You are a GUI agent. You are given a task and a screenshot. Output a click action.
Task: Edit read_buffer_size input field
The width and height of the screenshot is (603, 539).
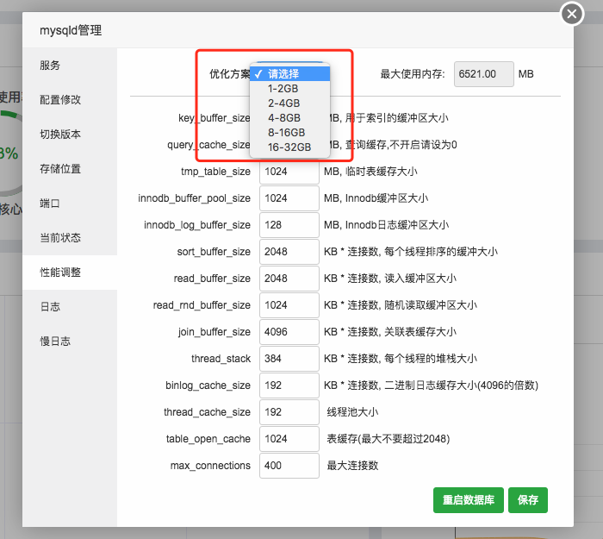[x=289, y=279]
